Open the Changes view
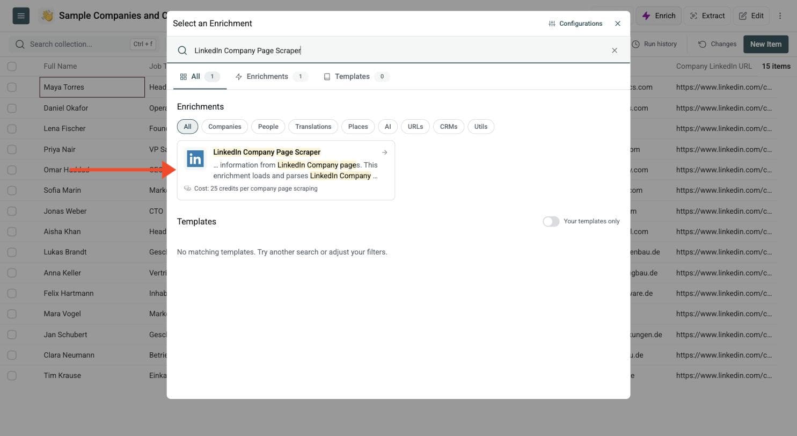The image size is (797, 436). click(x=717, y=44)
